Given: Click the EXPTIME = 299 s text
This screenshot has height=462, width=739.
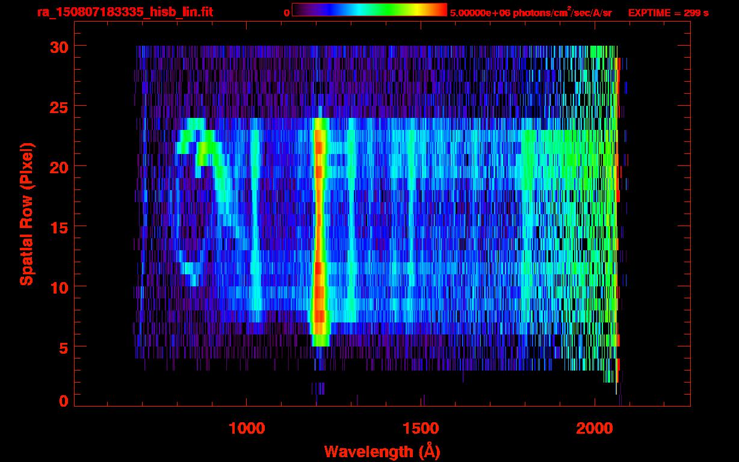Looking at the screenshot, I should pyautogui.click(x=668, y=13).
